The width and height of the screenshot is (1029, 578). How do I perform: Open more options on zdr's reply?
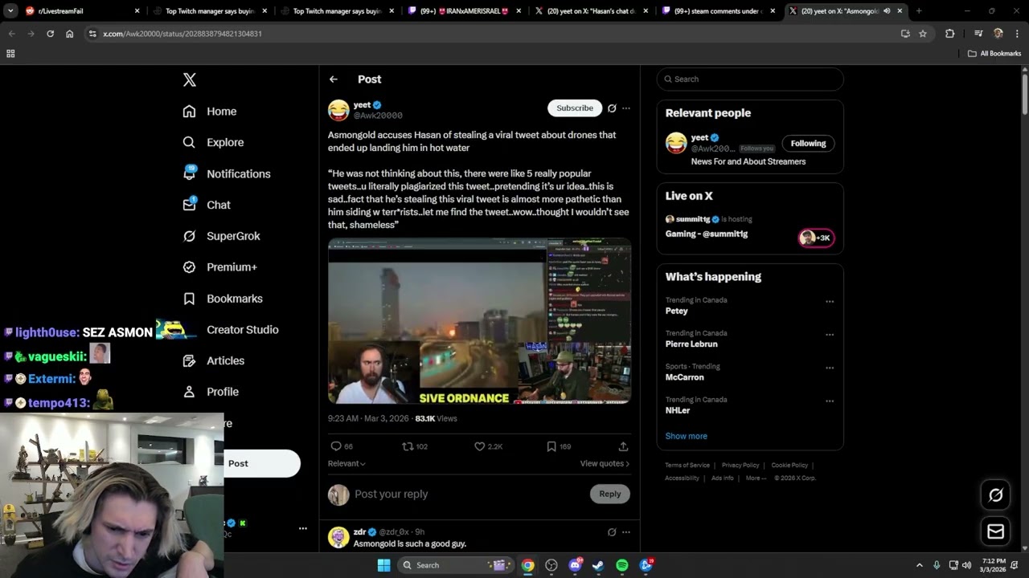[626, 532]
